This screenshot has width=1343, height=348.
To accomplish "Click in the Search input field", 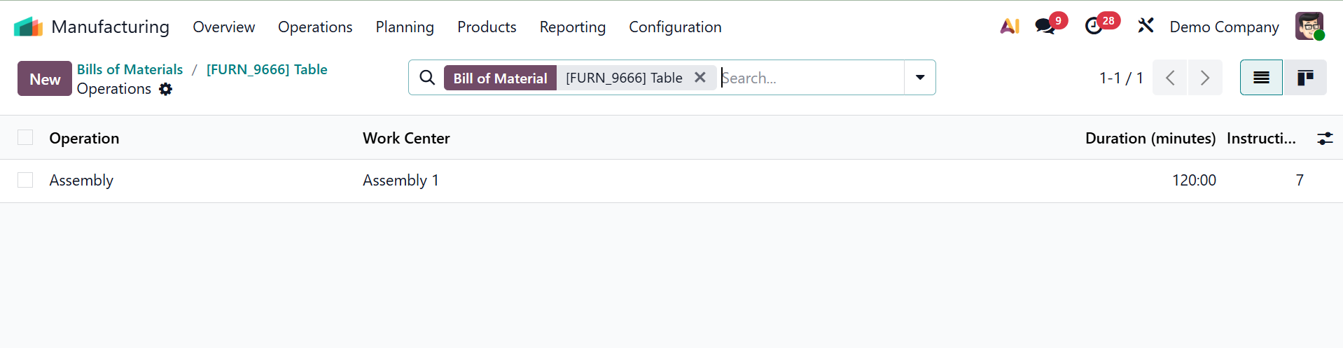I will pos(811,78).
